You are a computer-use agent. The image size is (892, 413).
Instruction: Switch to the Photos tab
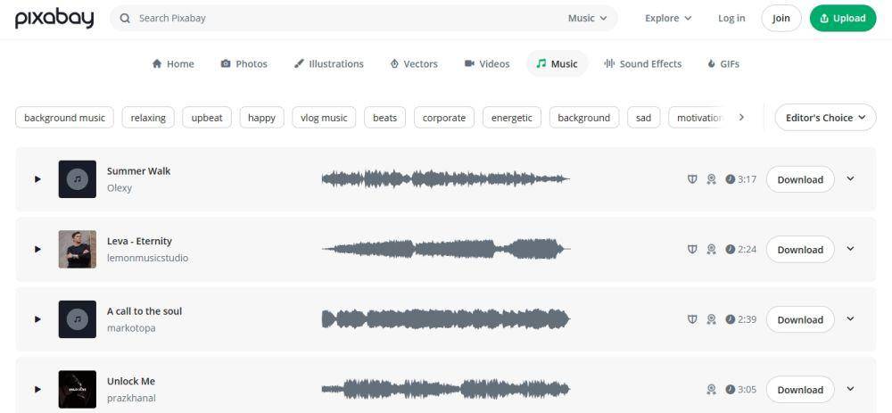[244, 63]
